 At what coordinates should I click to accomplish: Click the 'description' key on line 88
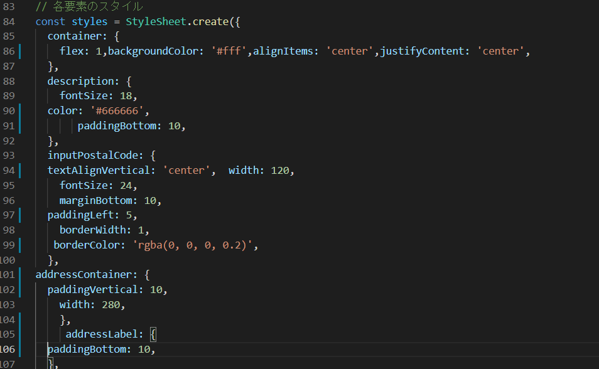click(x=80, y=82)
